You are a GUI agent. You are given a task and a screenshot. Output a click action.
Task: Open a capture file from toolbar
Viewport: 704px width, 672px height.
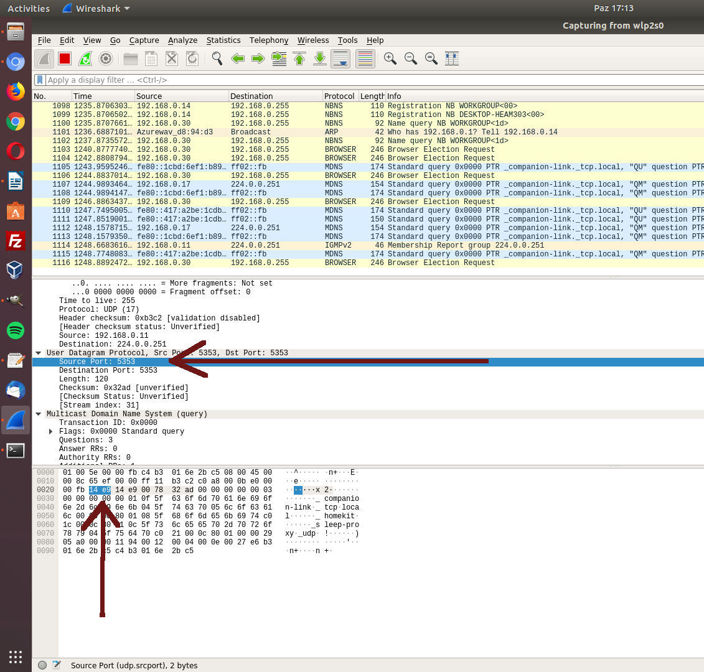click(x=131, y=59)
